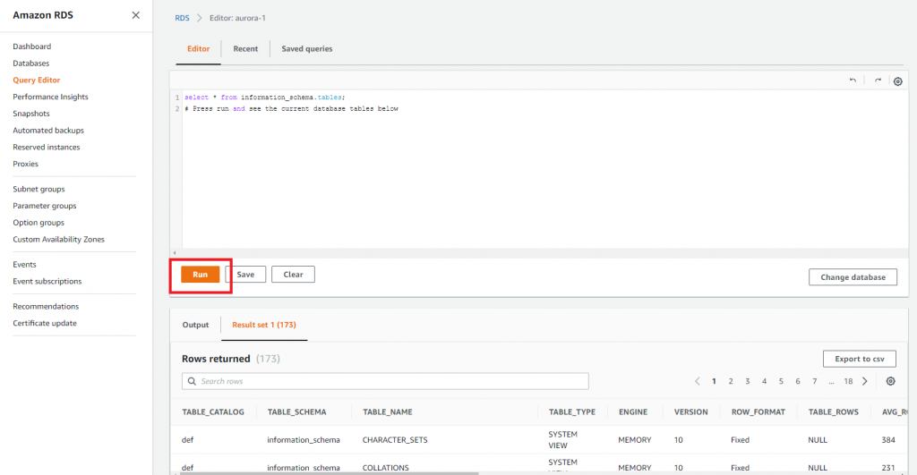The image size is (917, 475).
Task: Click the results table horizontal scrollbar
Action: pyautogui.click(x=330, y=473)
